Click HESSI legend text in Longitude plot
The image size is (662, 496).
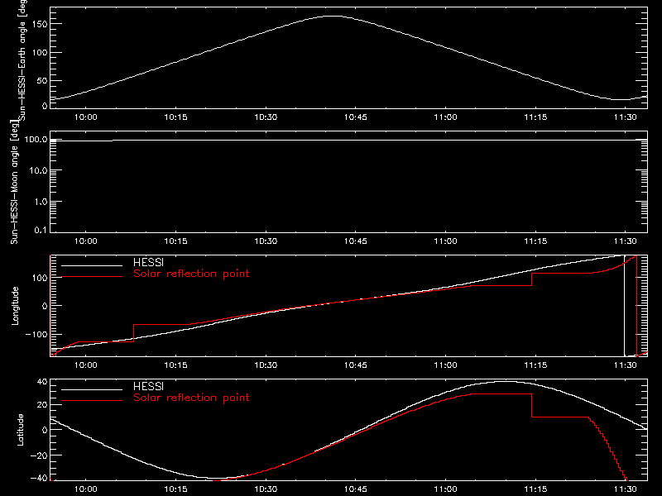click(x=148, y=262)
